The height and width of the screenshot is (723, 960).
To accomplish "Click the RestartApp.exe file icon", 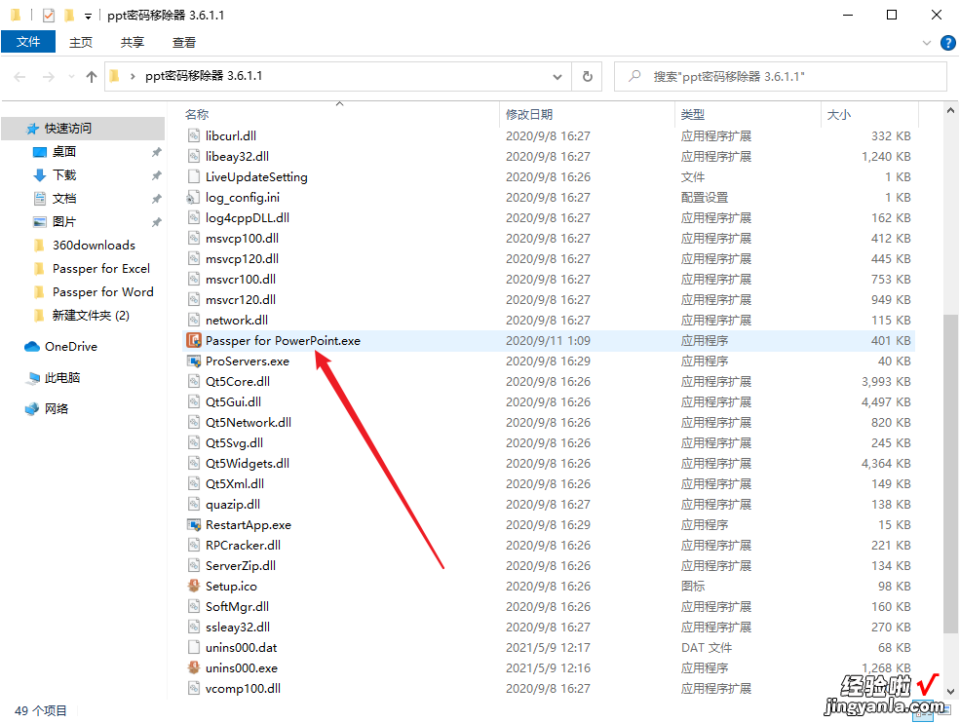I will 194,524.
